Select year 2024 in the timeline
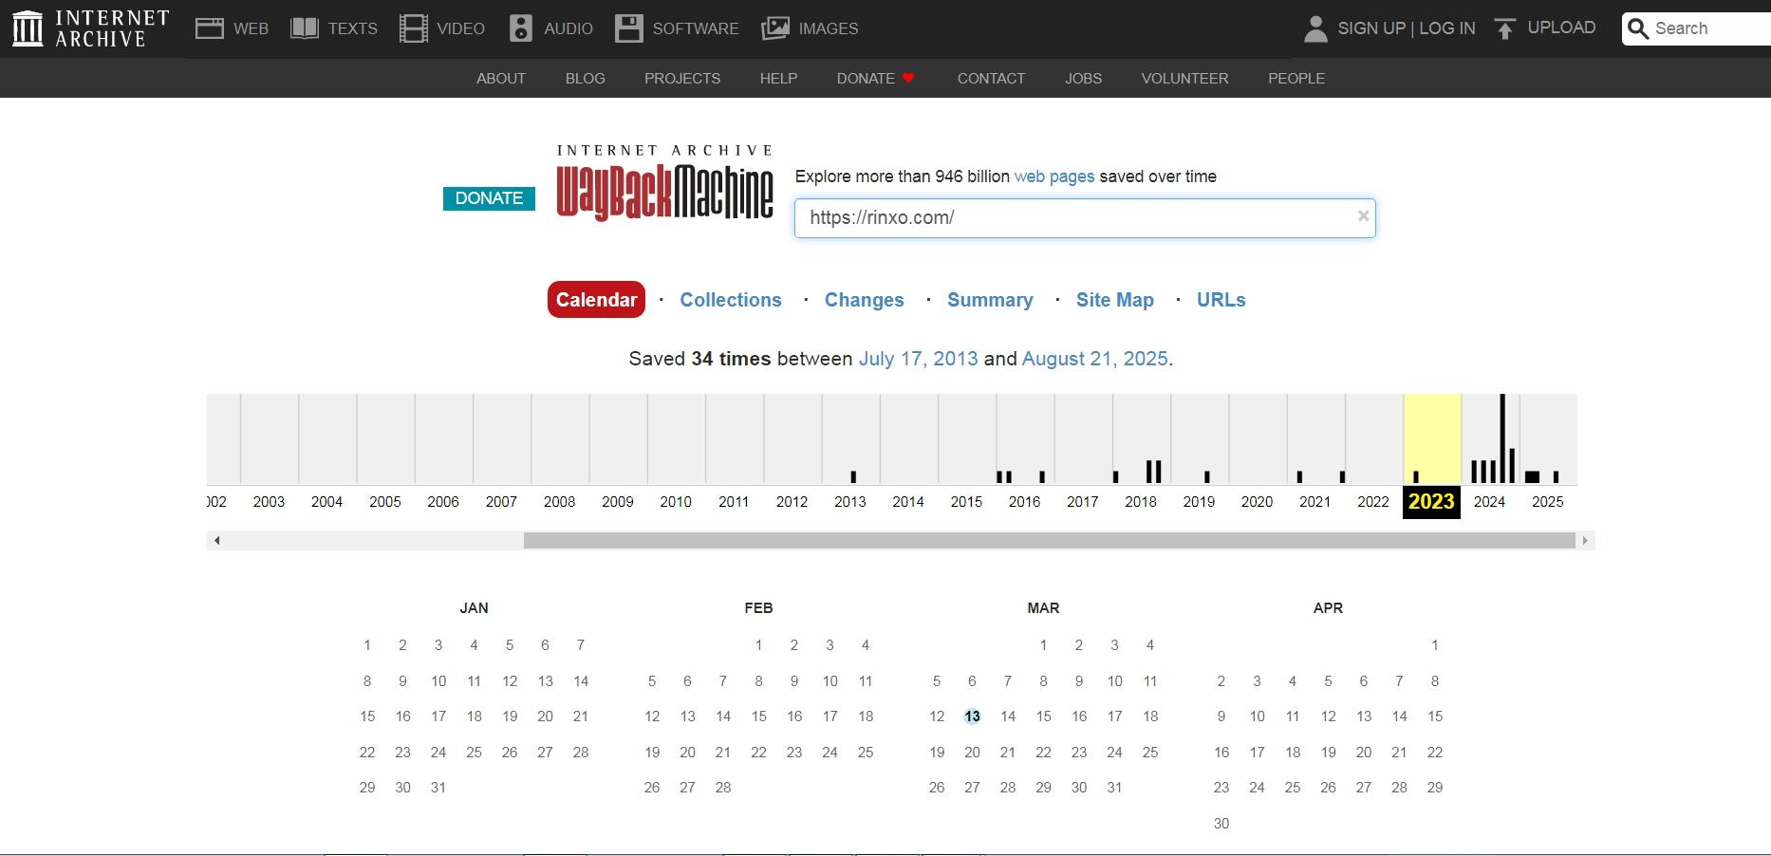1771x856 pixels. pos(1489,501)
